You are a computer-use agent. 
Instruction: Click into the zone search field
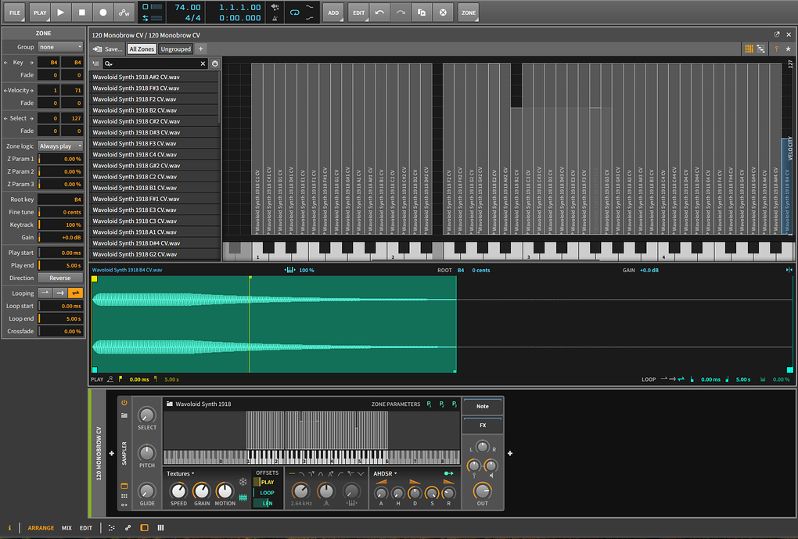coord(155,63)
